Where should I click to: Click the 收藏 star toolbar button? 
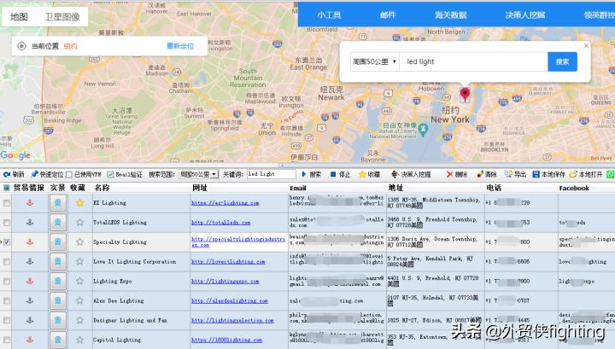click(370, 174)
